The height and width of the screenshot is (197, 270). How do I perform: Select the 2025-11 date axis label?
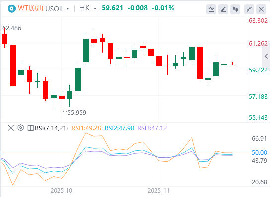pyautogui.click(x=159, y=191)
